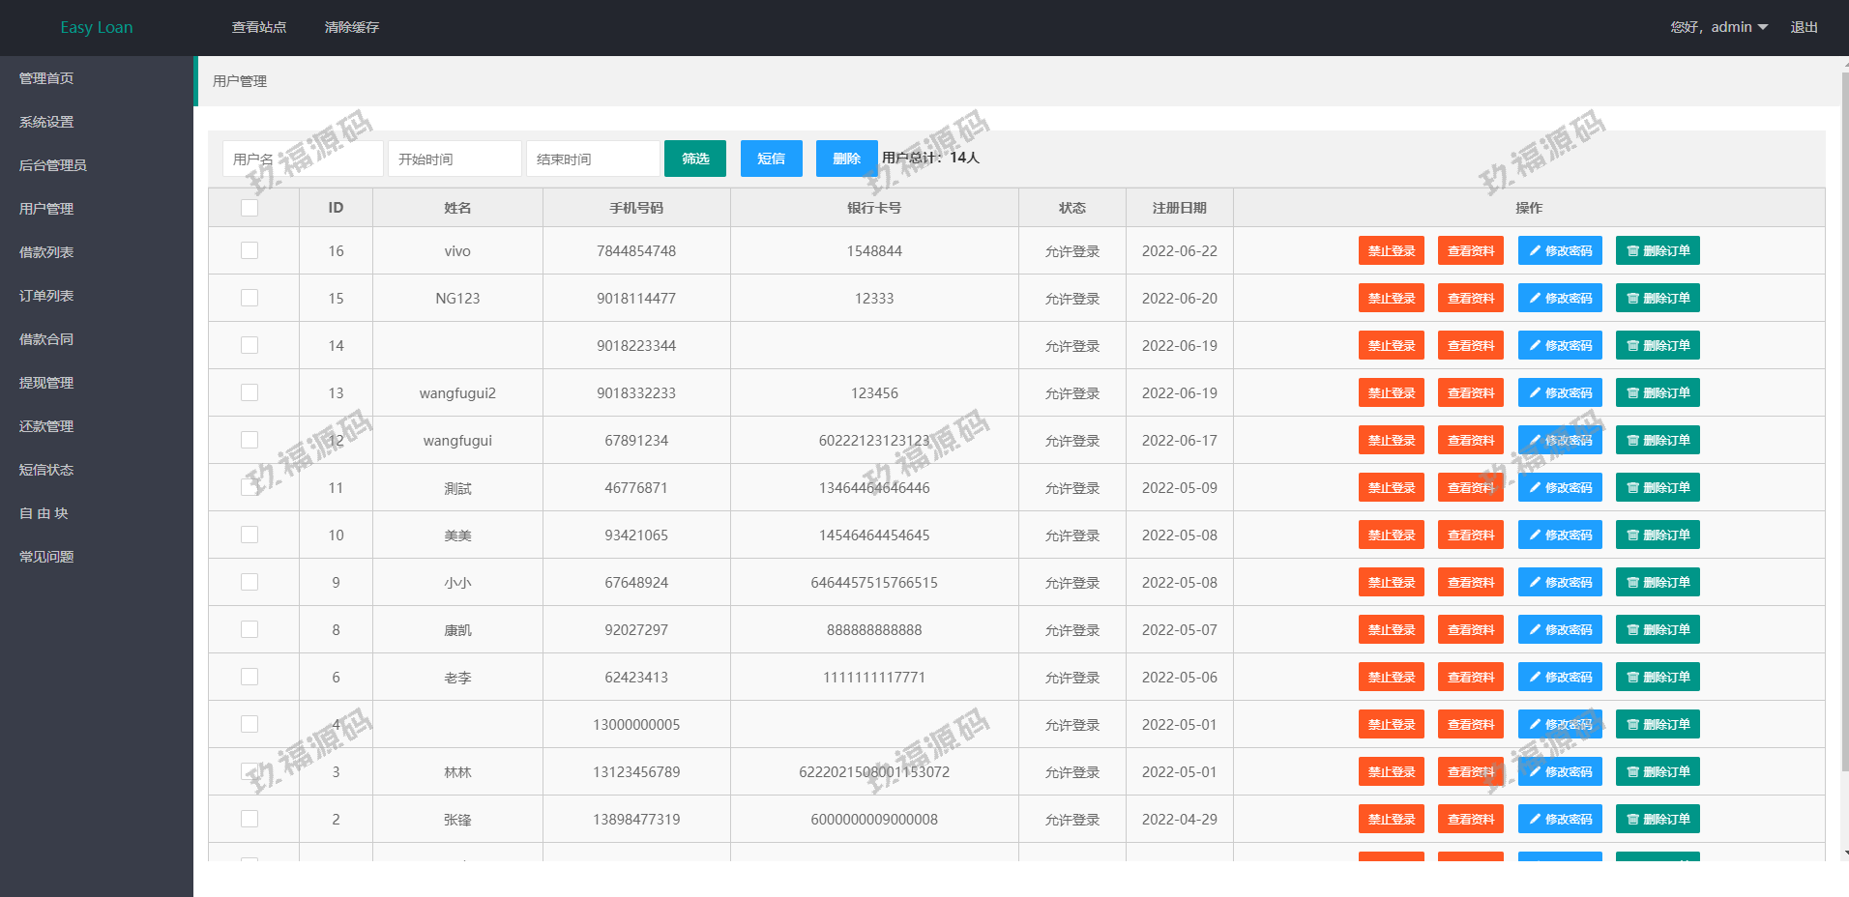The width and height of the screenshot is (1849, 897).
Task: Open the 结束时间 end date picker
Action: click(593, 159)
